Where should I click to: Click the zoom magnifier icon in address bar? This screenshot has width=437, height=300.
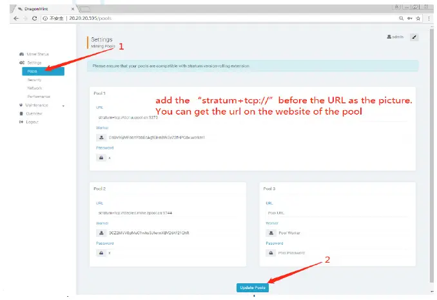coord(401,19)
